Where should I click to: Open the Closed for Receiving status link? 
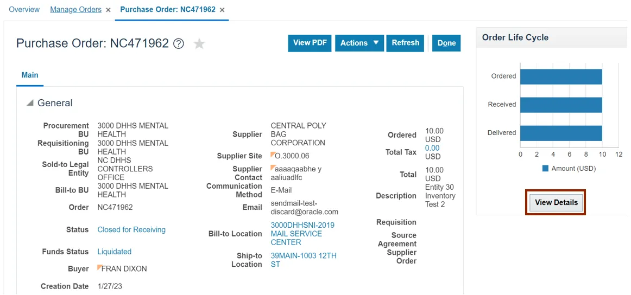(x=131, y=229)
